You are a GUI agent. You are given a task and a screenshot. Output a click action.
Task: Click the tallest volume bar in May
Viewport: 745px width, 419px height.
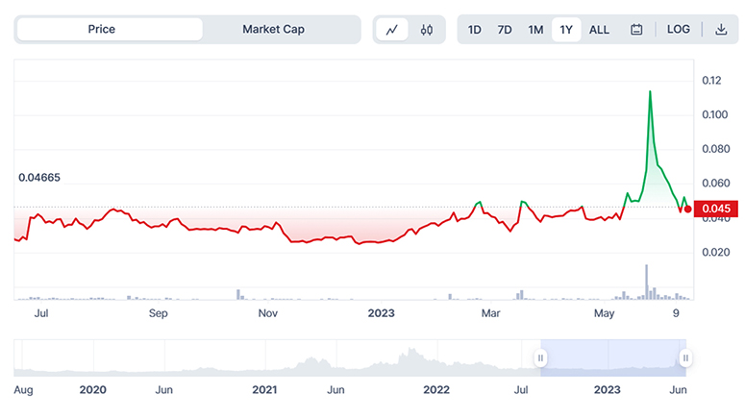pos(647,281)
